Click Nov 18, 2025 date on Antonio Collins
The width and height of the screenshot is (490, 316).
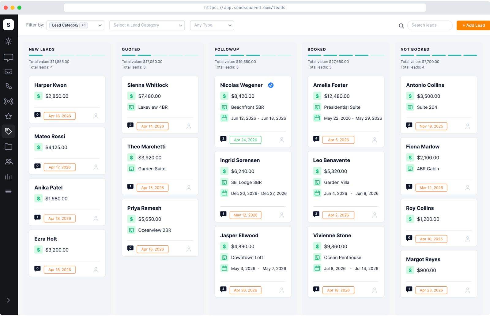[431, 126]
